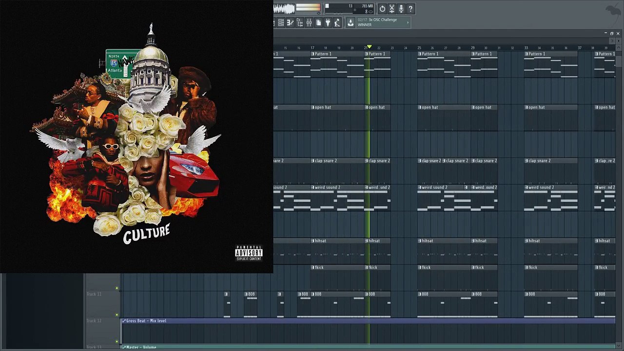Click the download icon beside the news panel
Viewport: 624px width, 351px height.
pyautogui.click(x=351, y=23)
